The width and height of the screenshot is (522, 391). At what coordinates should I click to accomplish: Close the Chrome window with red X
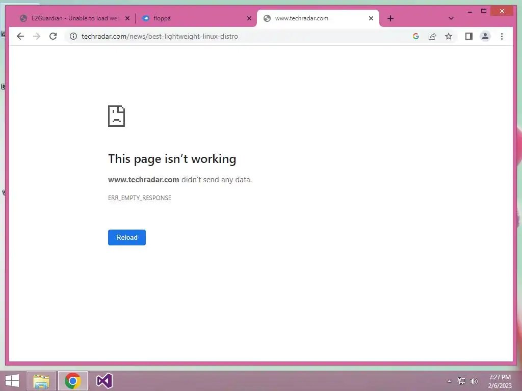(502, 11)
